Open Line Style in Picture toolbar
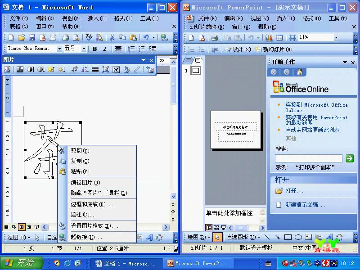This screenshot has width=360, height=270. [95, 69]
